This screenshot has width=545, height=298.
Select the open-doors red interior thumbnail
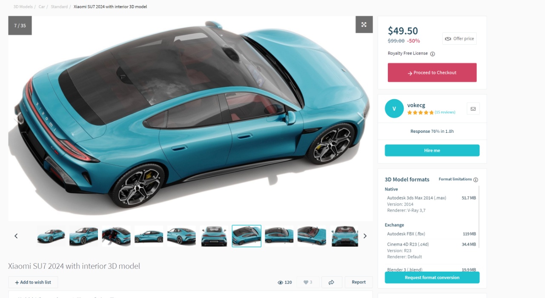(116, 236)
